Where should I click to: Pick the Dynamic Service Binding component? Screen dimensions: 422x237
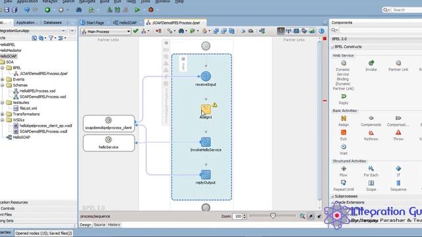point(343,75)
